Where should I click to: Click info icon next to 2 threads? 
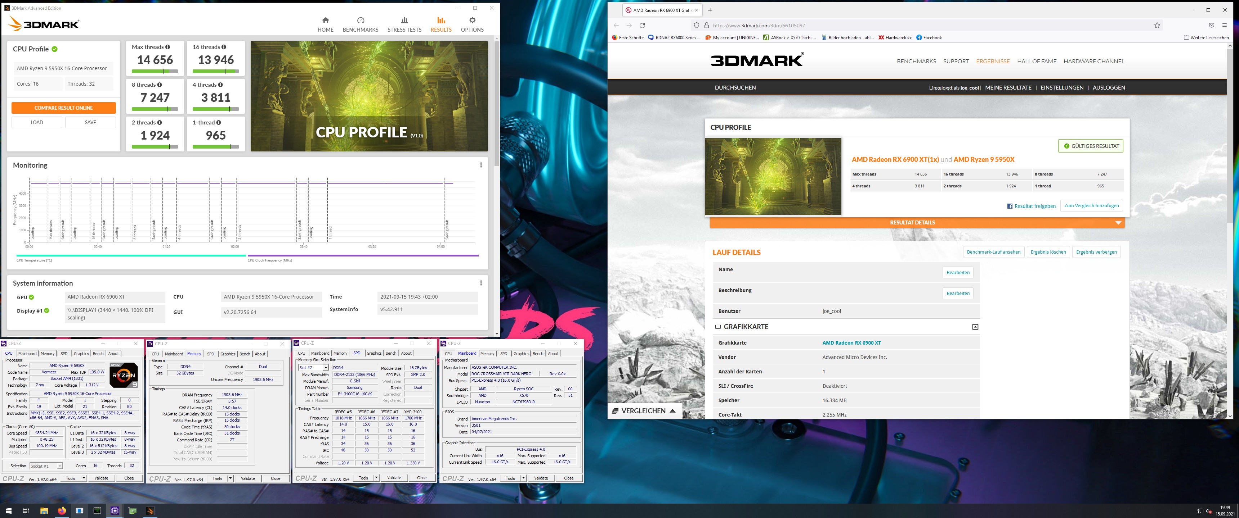(x=160, y=123)
